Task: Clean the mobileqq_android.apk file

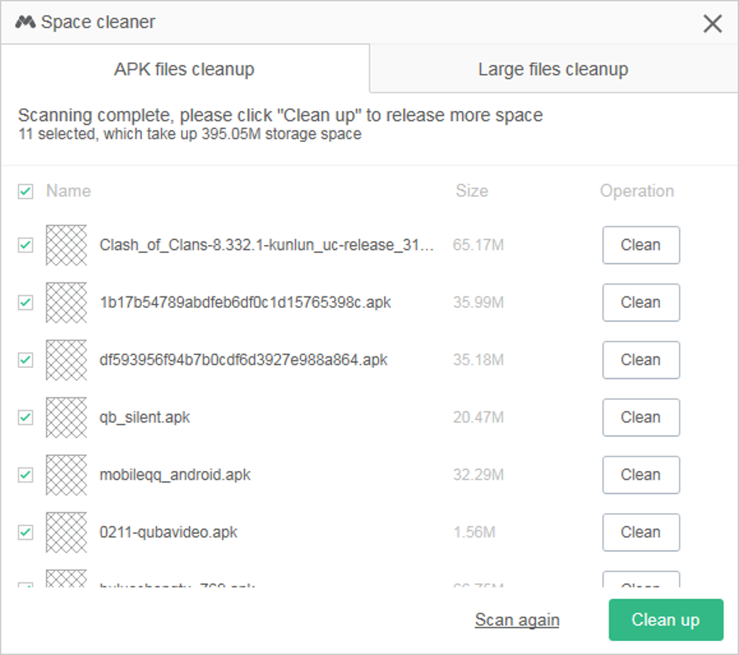Action: click(x=640, y=475)
